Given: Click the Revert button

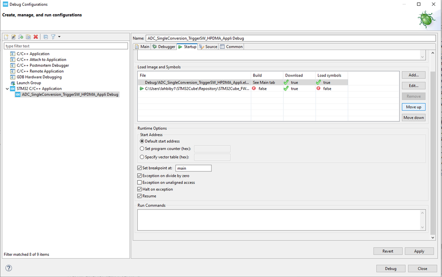Looking at the screenshot, I should coord(388,251).
